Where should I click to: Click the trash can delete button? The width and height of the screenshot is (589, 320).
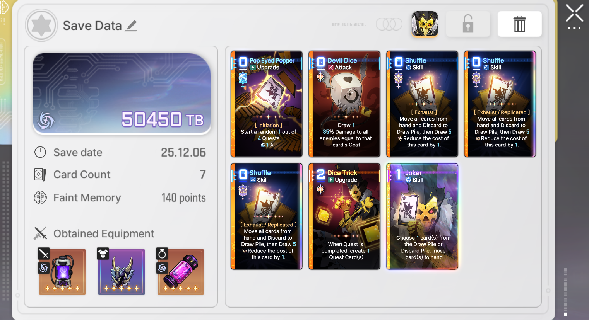[519, 24]
